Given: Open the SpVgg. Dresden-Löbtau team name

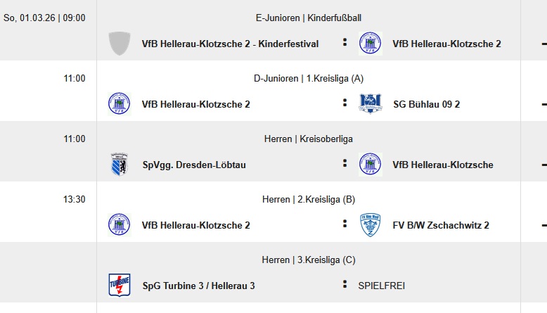Looking at the screenshot, I should pyautogui.click(x=194, y=165).
